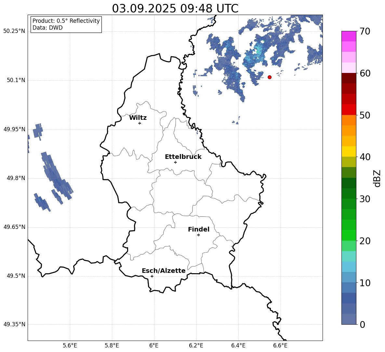This screenshot has height=352, width=385.
Task: Click the 5.8°E longitude label
Action: pyautogui.click(x=112, y=345)
